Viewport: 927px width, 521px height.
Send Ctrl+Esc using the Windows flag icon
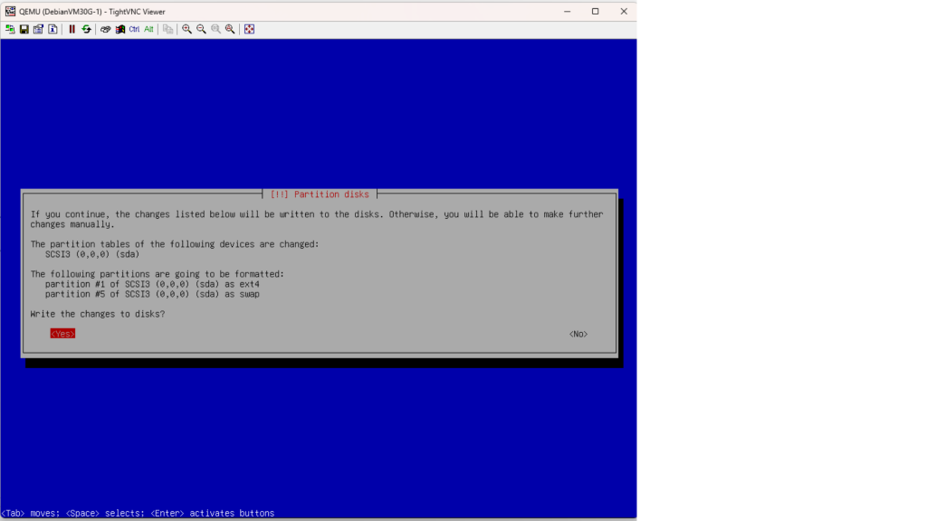tap(120, 29)
